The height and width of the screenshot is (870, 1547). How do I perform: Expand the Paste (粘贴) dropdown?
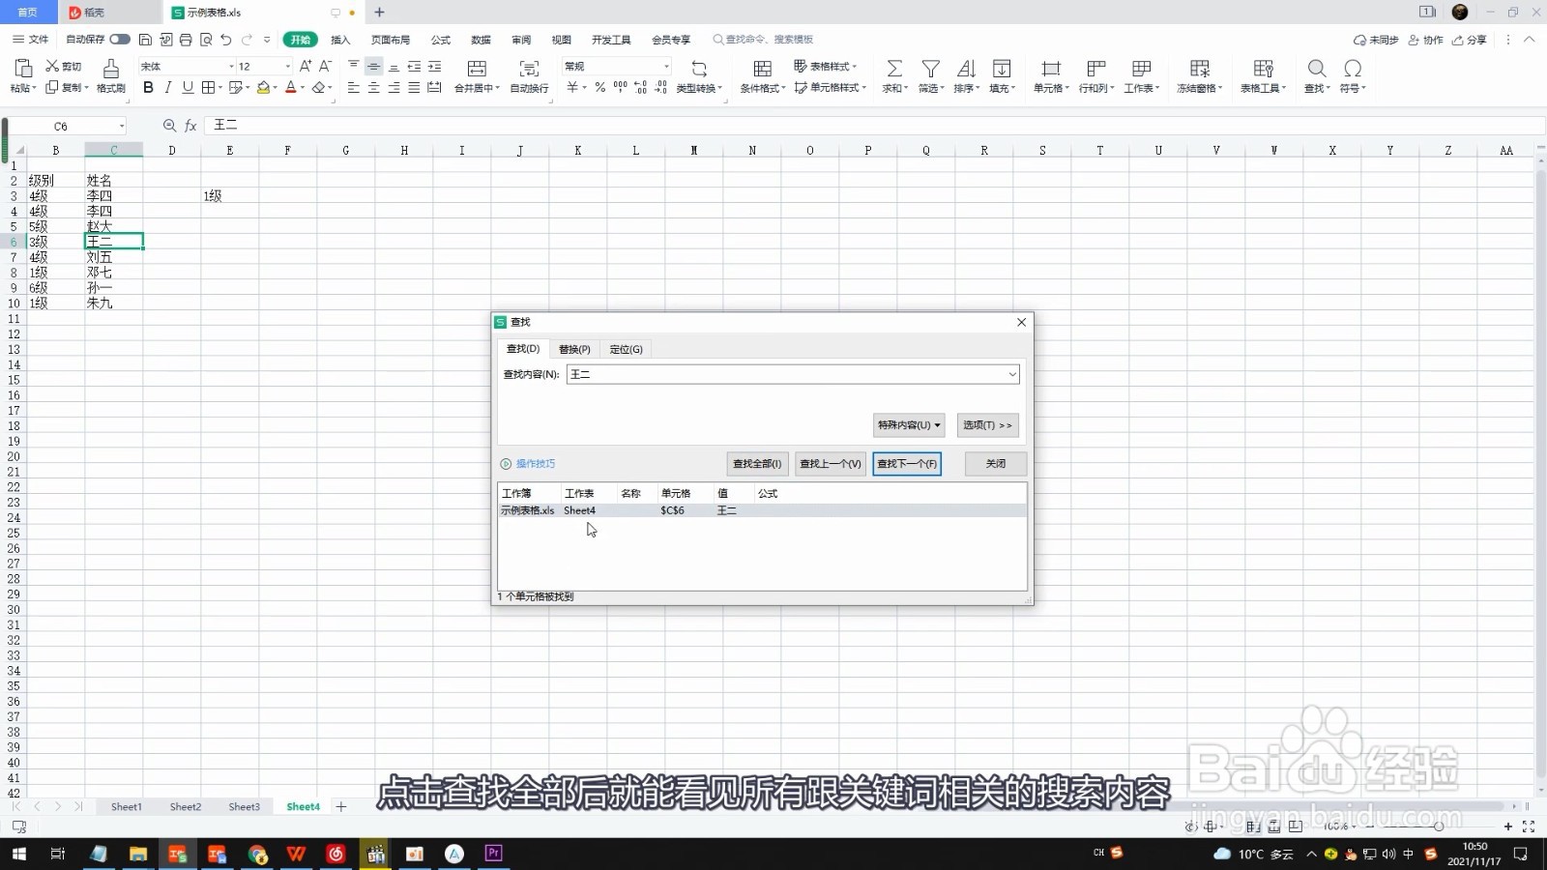23,88
